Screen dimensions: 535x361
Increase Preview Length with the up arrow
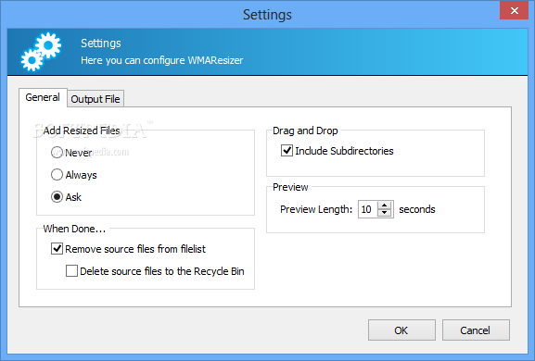[385, 205]
